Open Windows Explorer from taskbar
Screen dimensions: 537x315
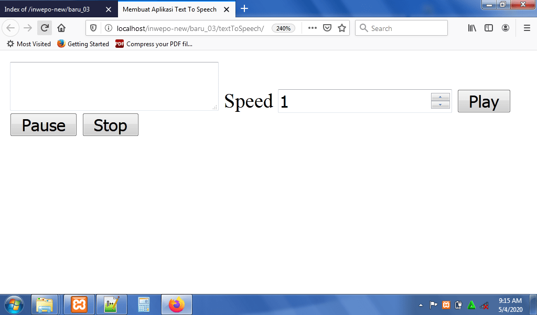pyautogui.click(x=45, y=304)
